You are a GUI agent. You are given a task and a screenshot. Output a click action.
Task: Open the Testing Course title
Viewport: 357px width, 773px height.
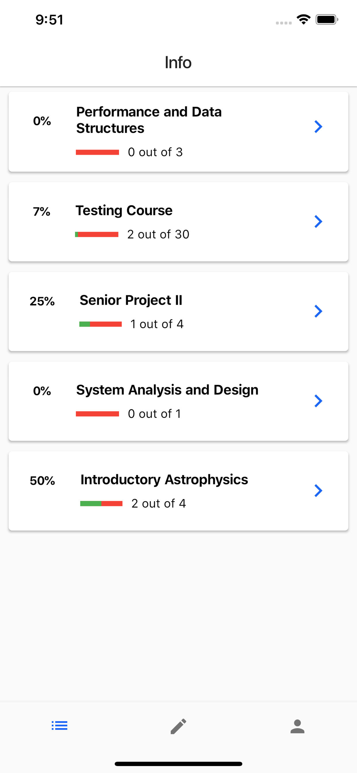(124, 211)
